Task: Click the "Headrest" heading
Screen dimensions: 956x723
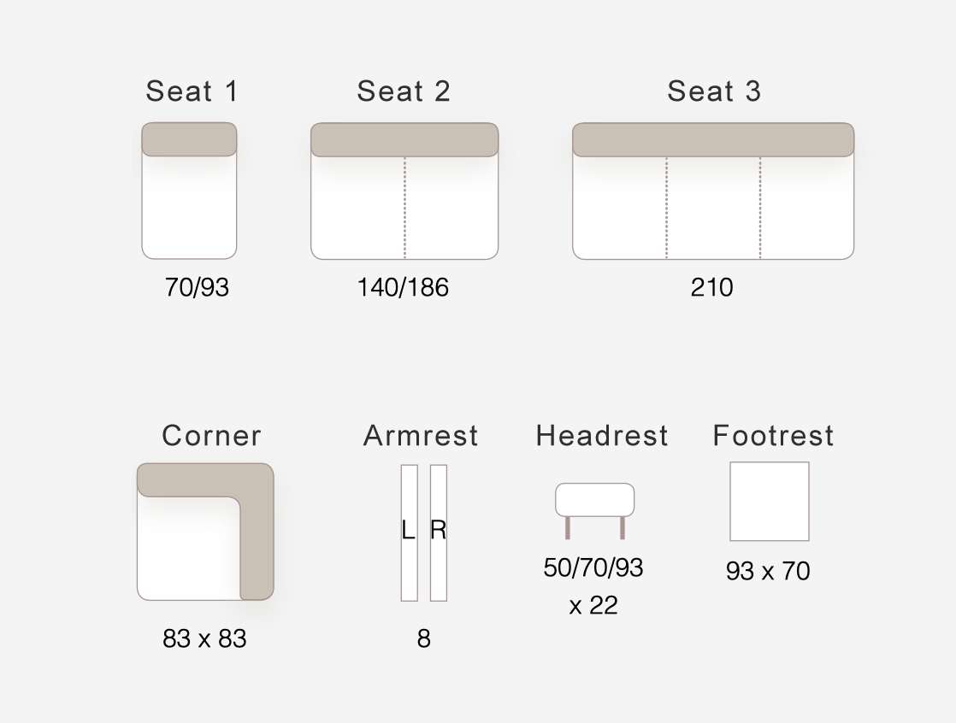Action: click(x=602, y=436)
